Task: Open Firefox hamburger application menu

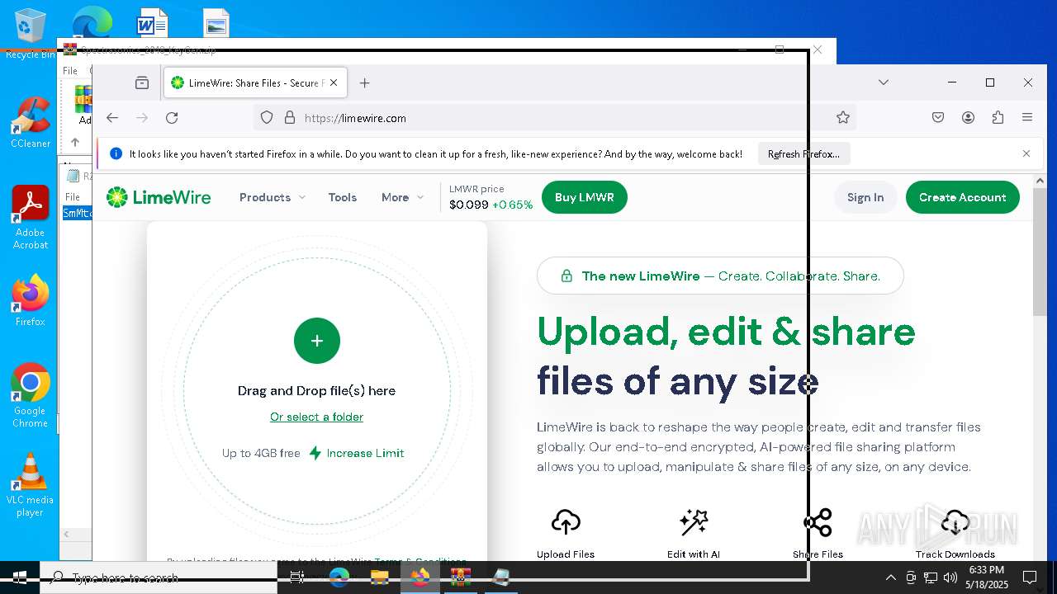Action: click(x=1027, y=118)
